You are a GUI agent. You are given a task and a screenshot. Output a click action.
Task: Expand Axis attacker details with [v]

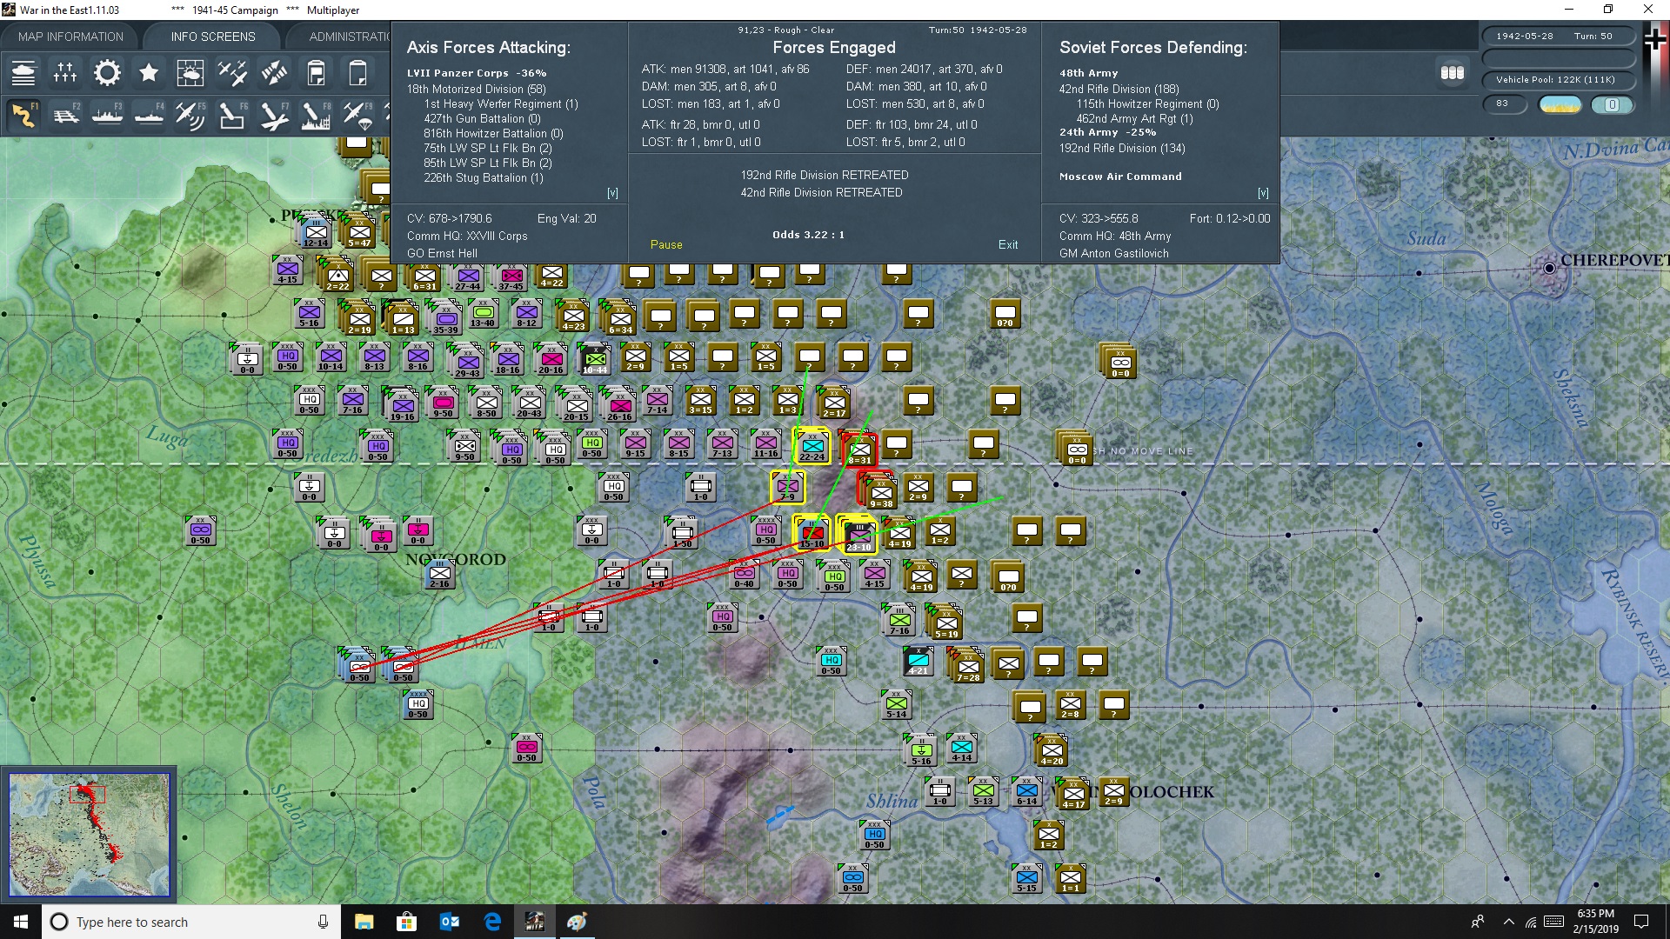(x=612, y=193)
